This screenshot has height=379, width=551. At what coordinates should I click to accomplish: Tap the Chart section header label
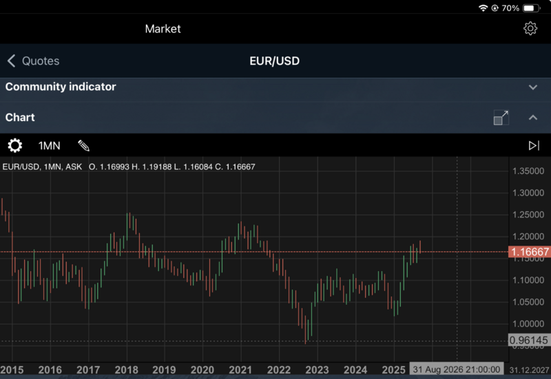(20, 118)
